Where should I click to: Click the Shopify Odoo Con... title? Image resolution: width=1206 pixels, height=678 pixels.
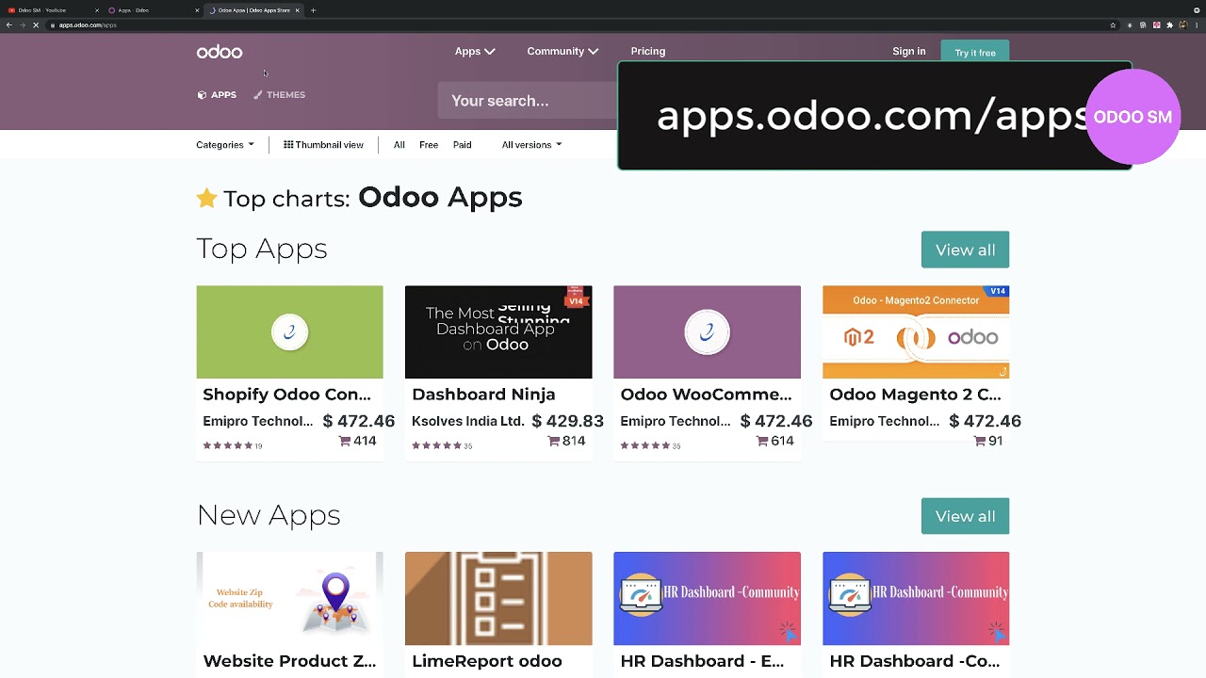coord(286,395)
